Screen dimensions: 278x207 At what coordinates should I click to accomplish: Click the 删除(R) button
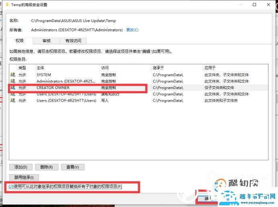coord(47,167)
